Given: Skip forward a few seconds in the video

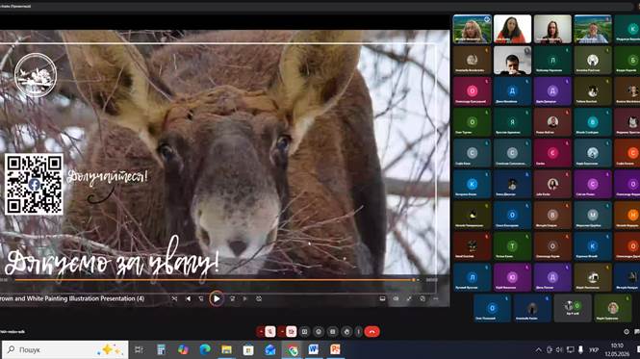Looking at the screenshot, I should coord(232,299).
